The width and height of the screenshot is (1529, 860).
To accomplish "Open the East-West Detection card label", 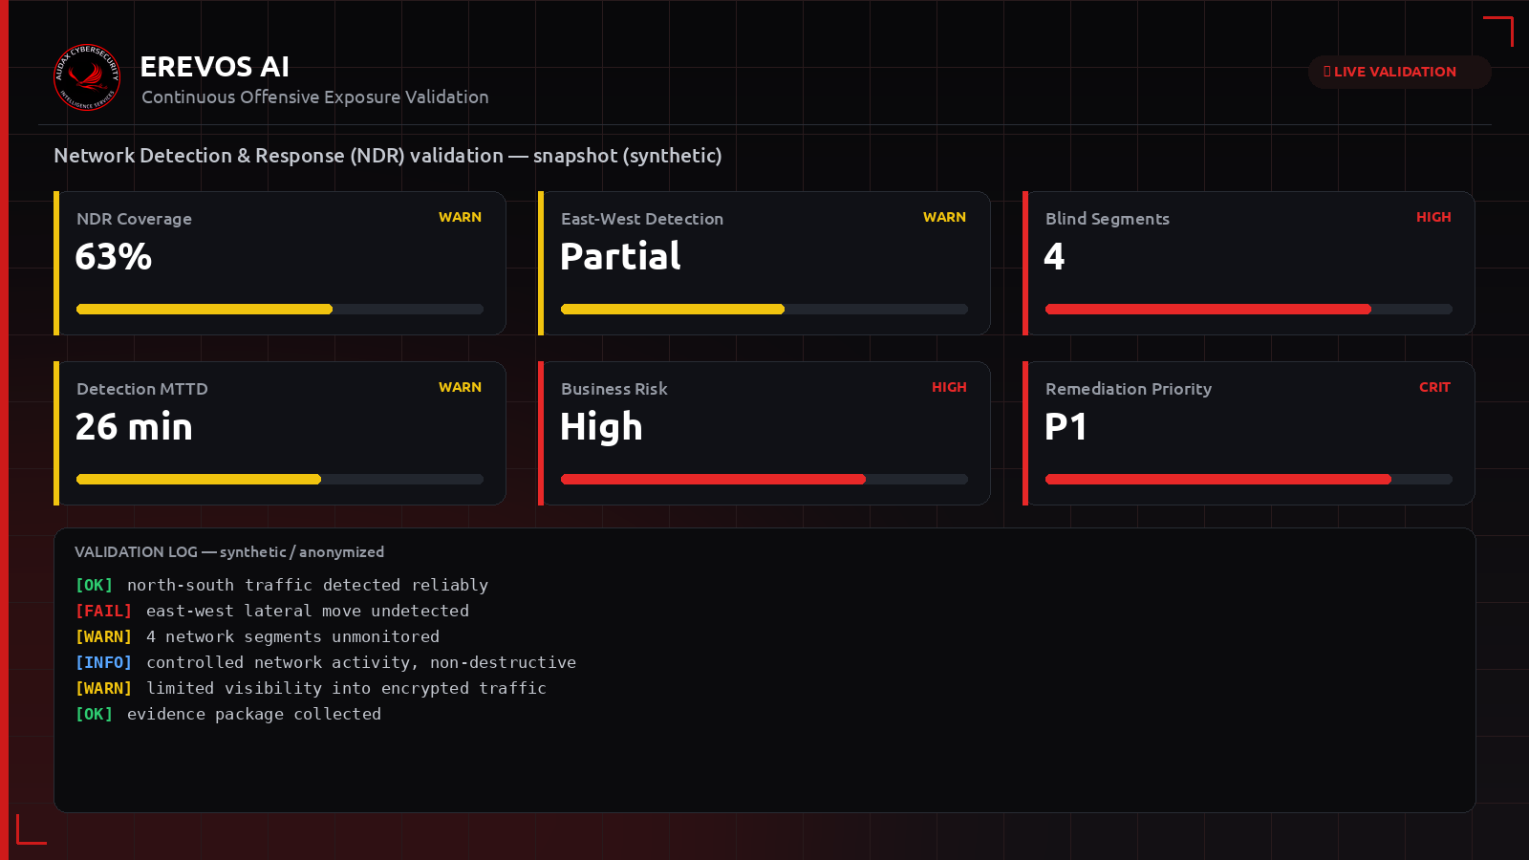I will 642,219.
